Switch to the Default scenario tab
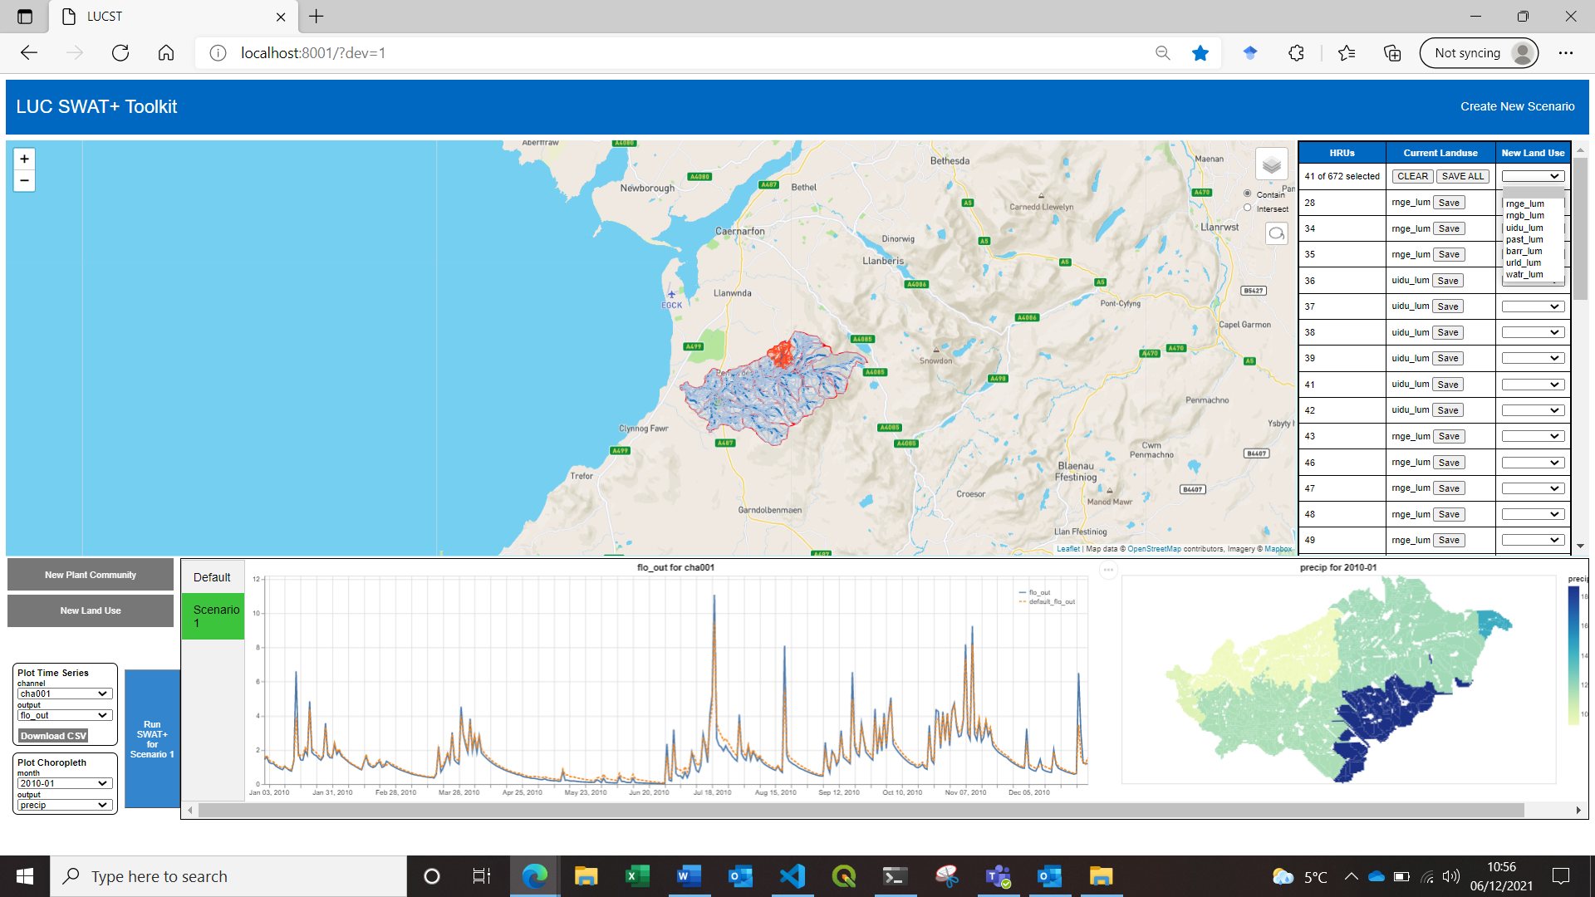Viewport: 1595px width, 897px height. pos(213,577)
